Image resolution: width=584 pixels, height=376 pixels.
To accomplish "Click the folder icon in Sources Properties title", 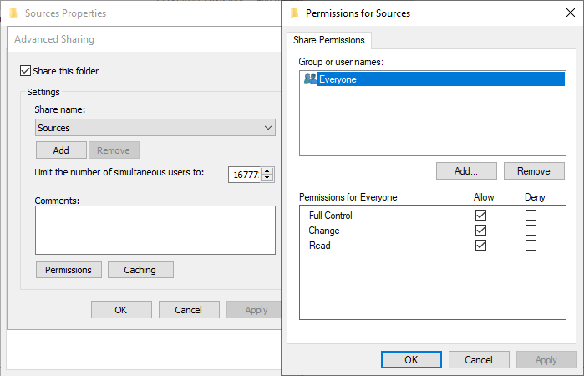I will point(13,13).
